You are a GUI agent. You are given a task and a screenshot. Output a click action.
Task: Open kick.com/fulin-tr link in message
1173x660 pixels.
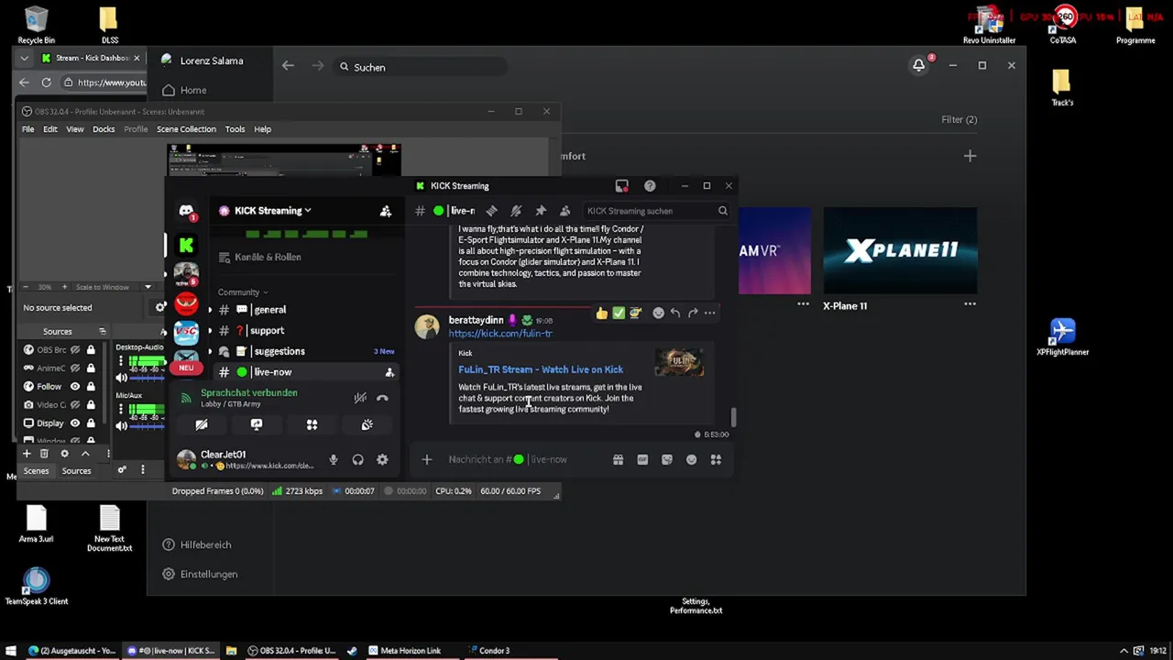(500, 334)
